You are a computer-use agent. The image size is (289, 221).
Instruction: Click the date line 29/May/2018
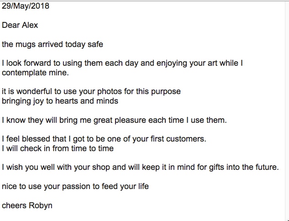pyautogui.click(x=26, y=6)
